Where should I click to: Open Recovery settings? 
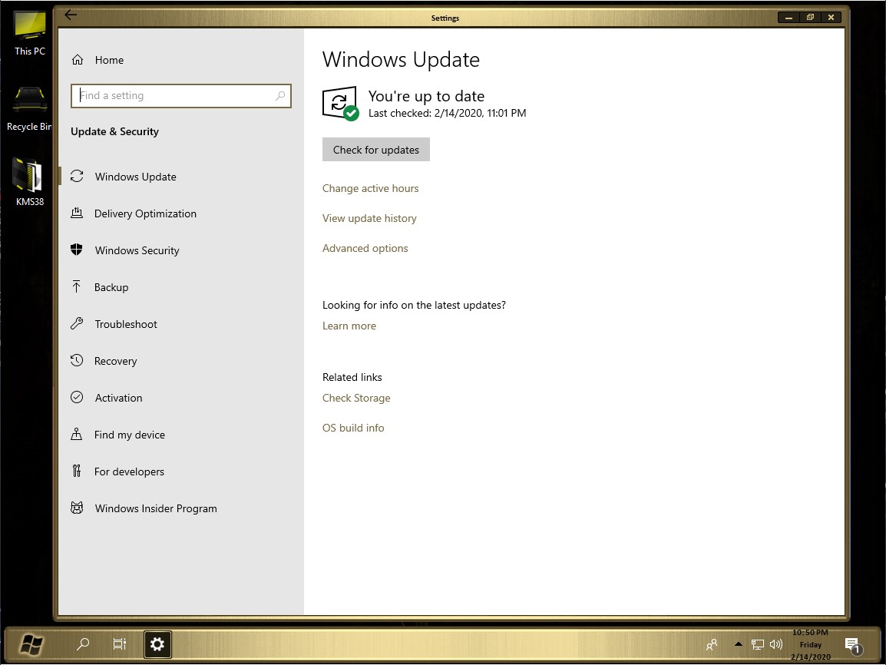[181, 361]
